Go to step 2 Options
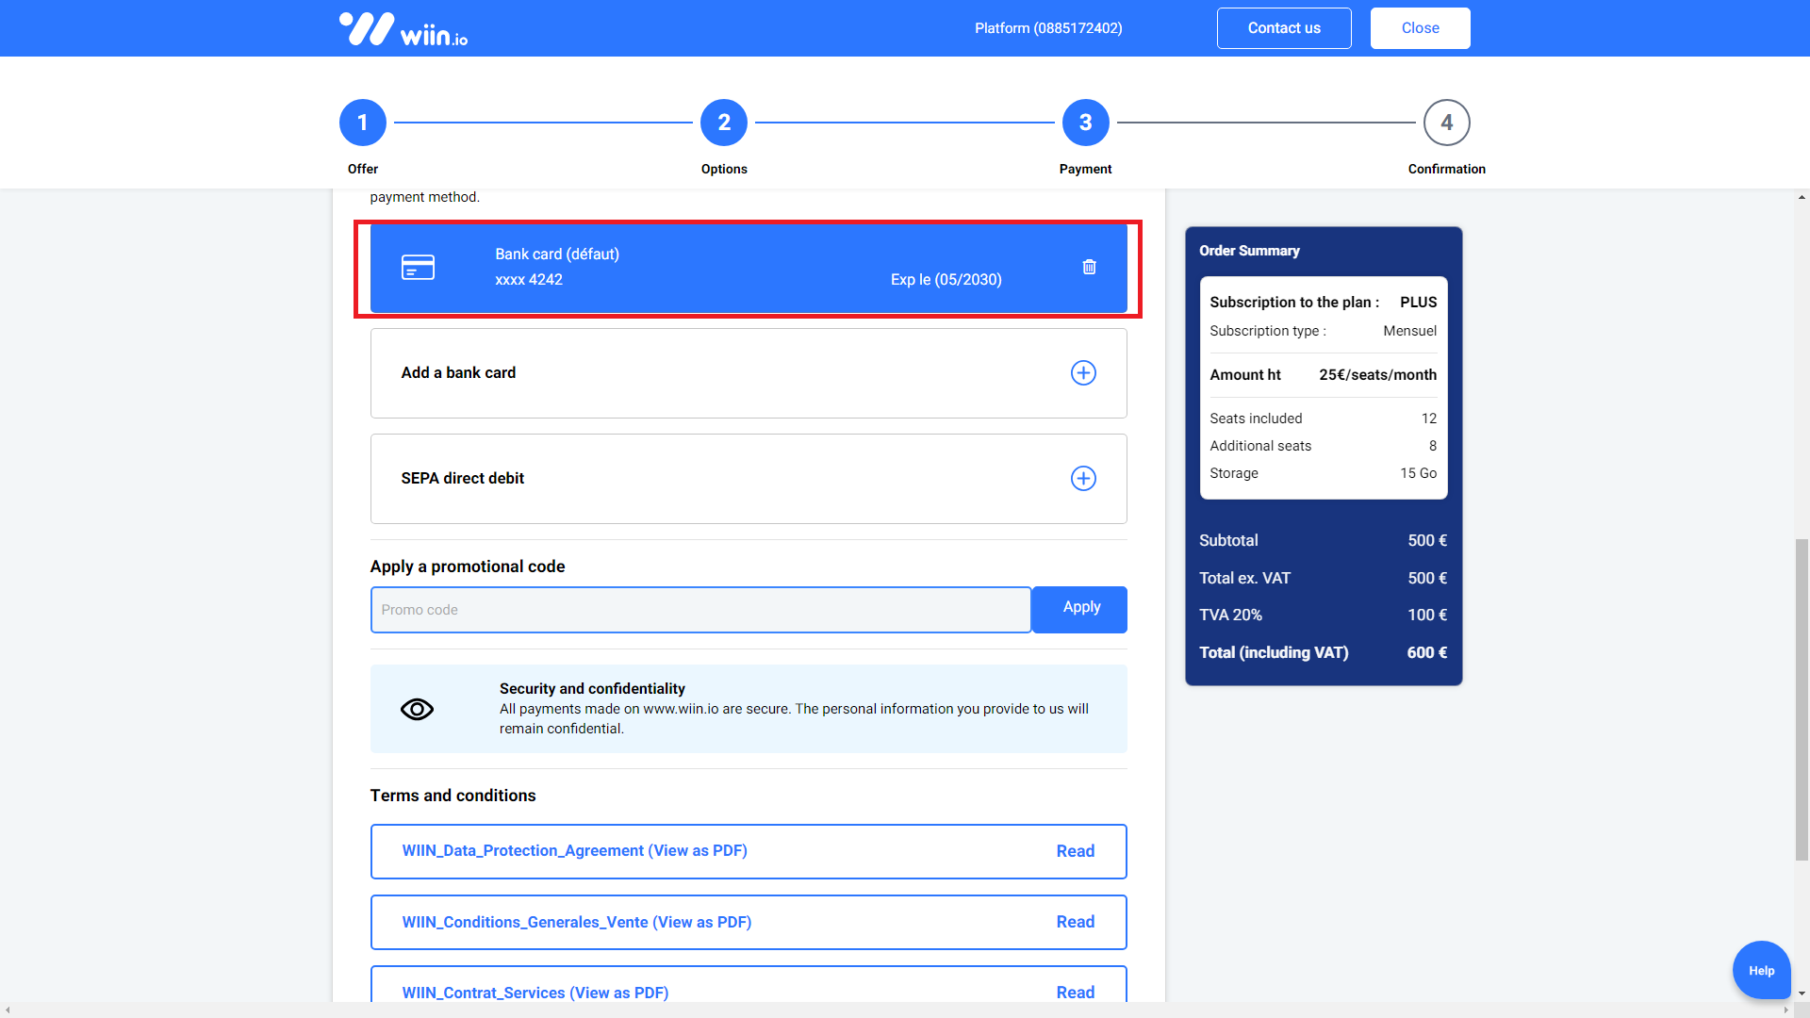This screenshot has width=1810, height=1018. point(723,123)
